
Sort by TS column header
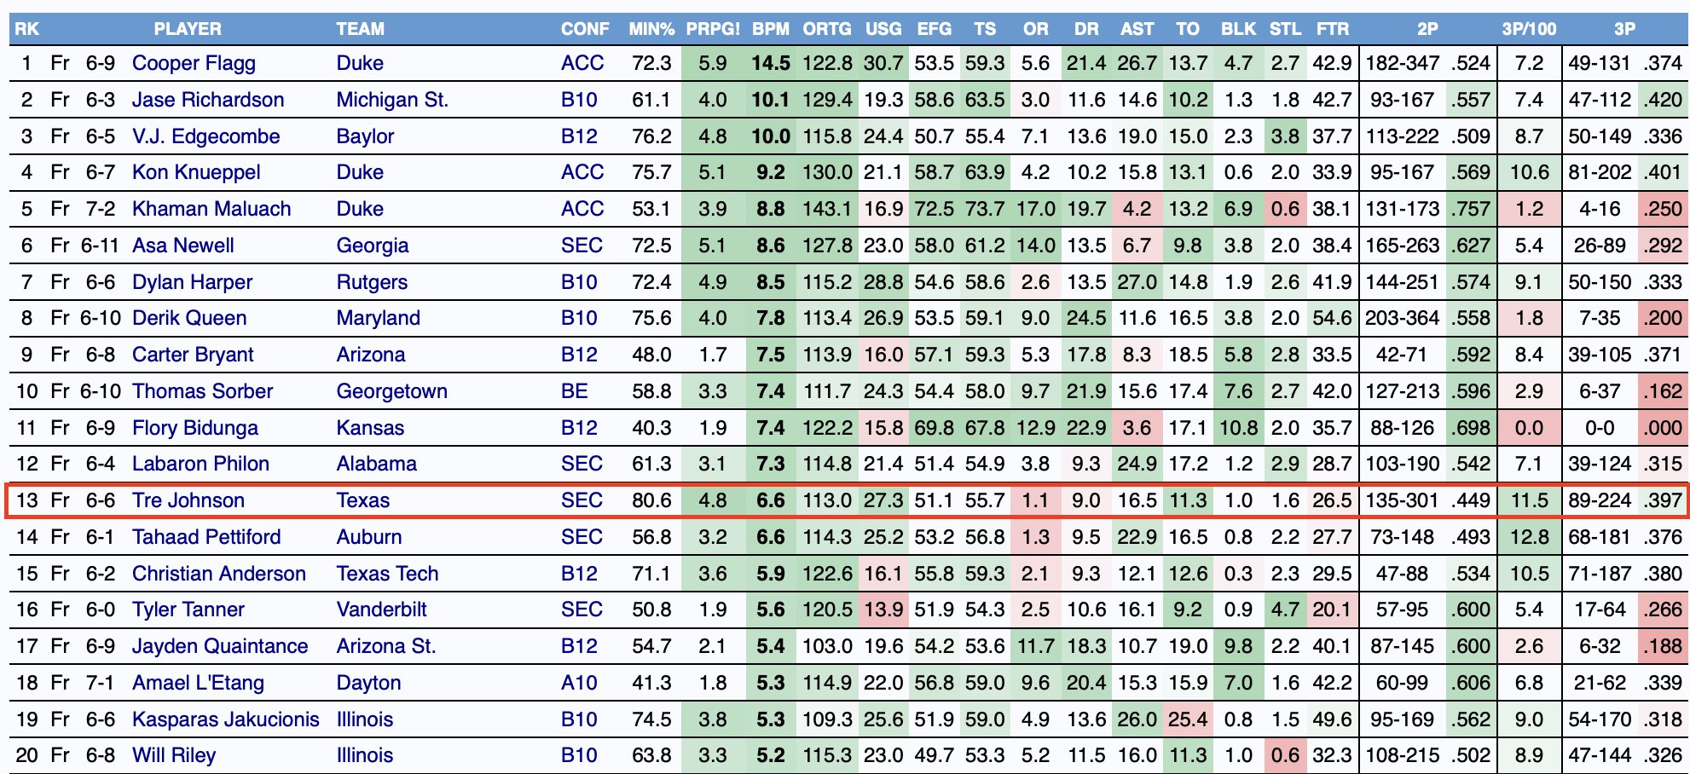tap(985, 29)
